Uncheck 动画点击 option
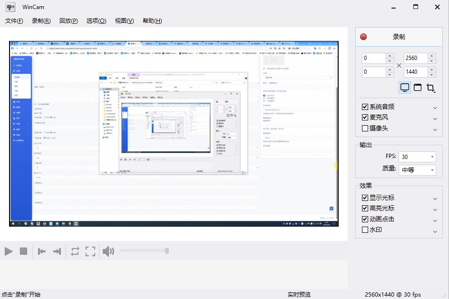 point(365,219)
